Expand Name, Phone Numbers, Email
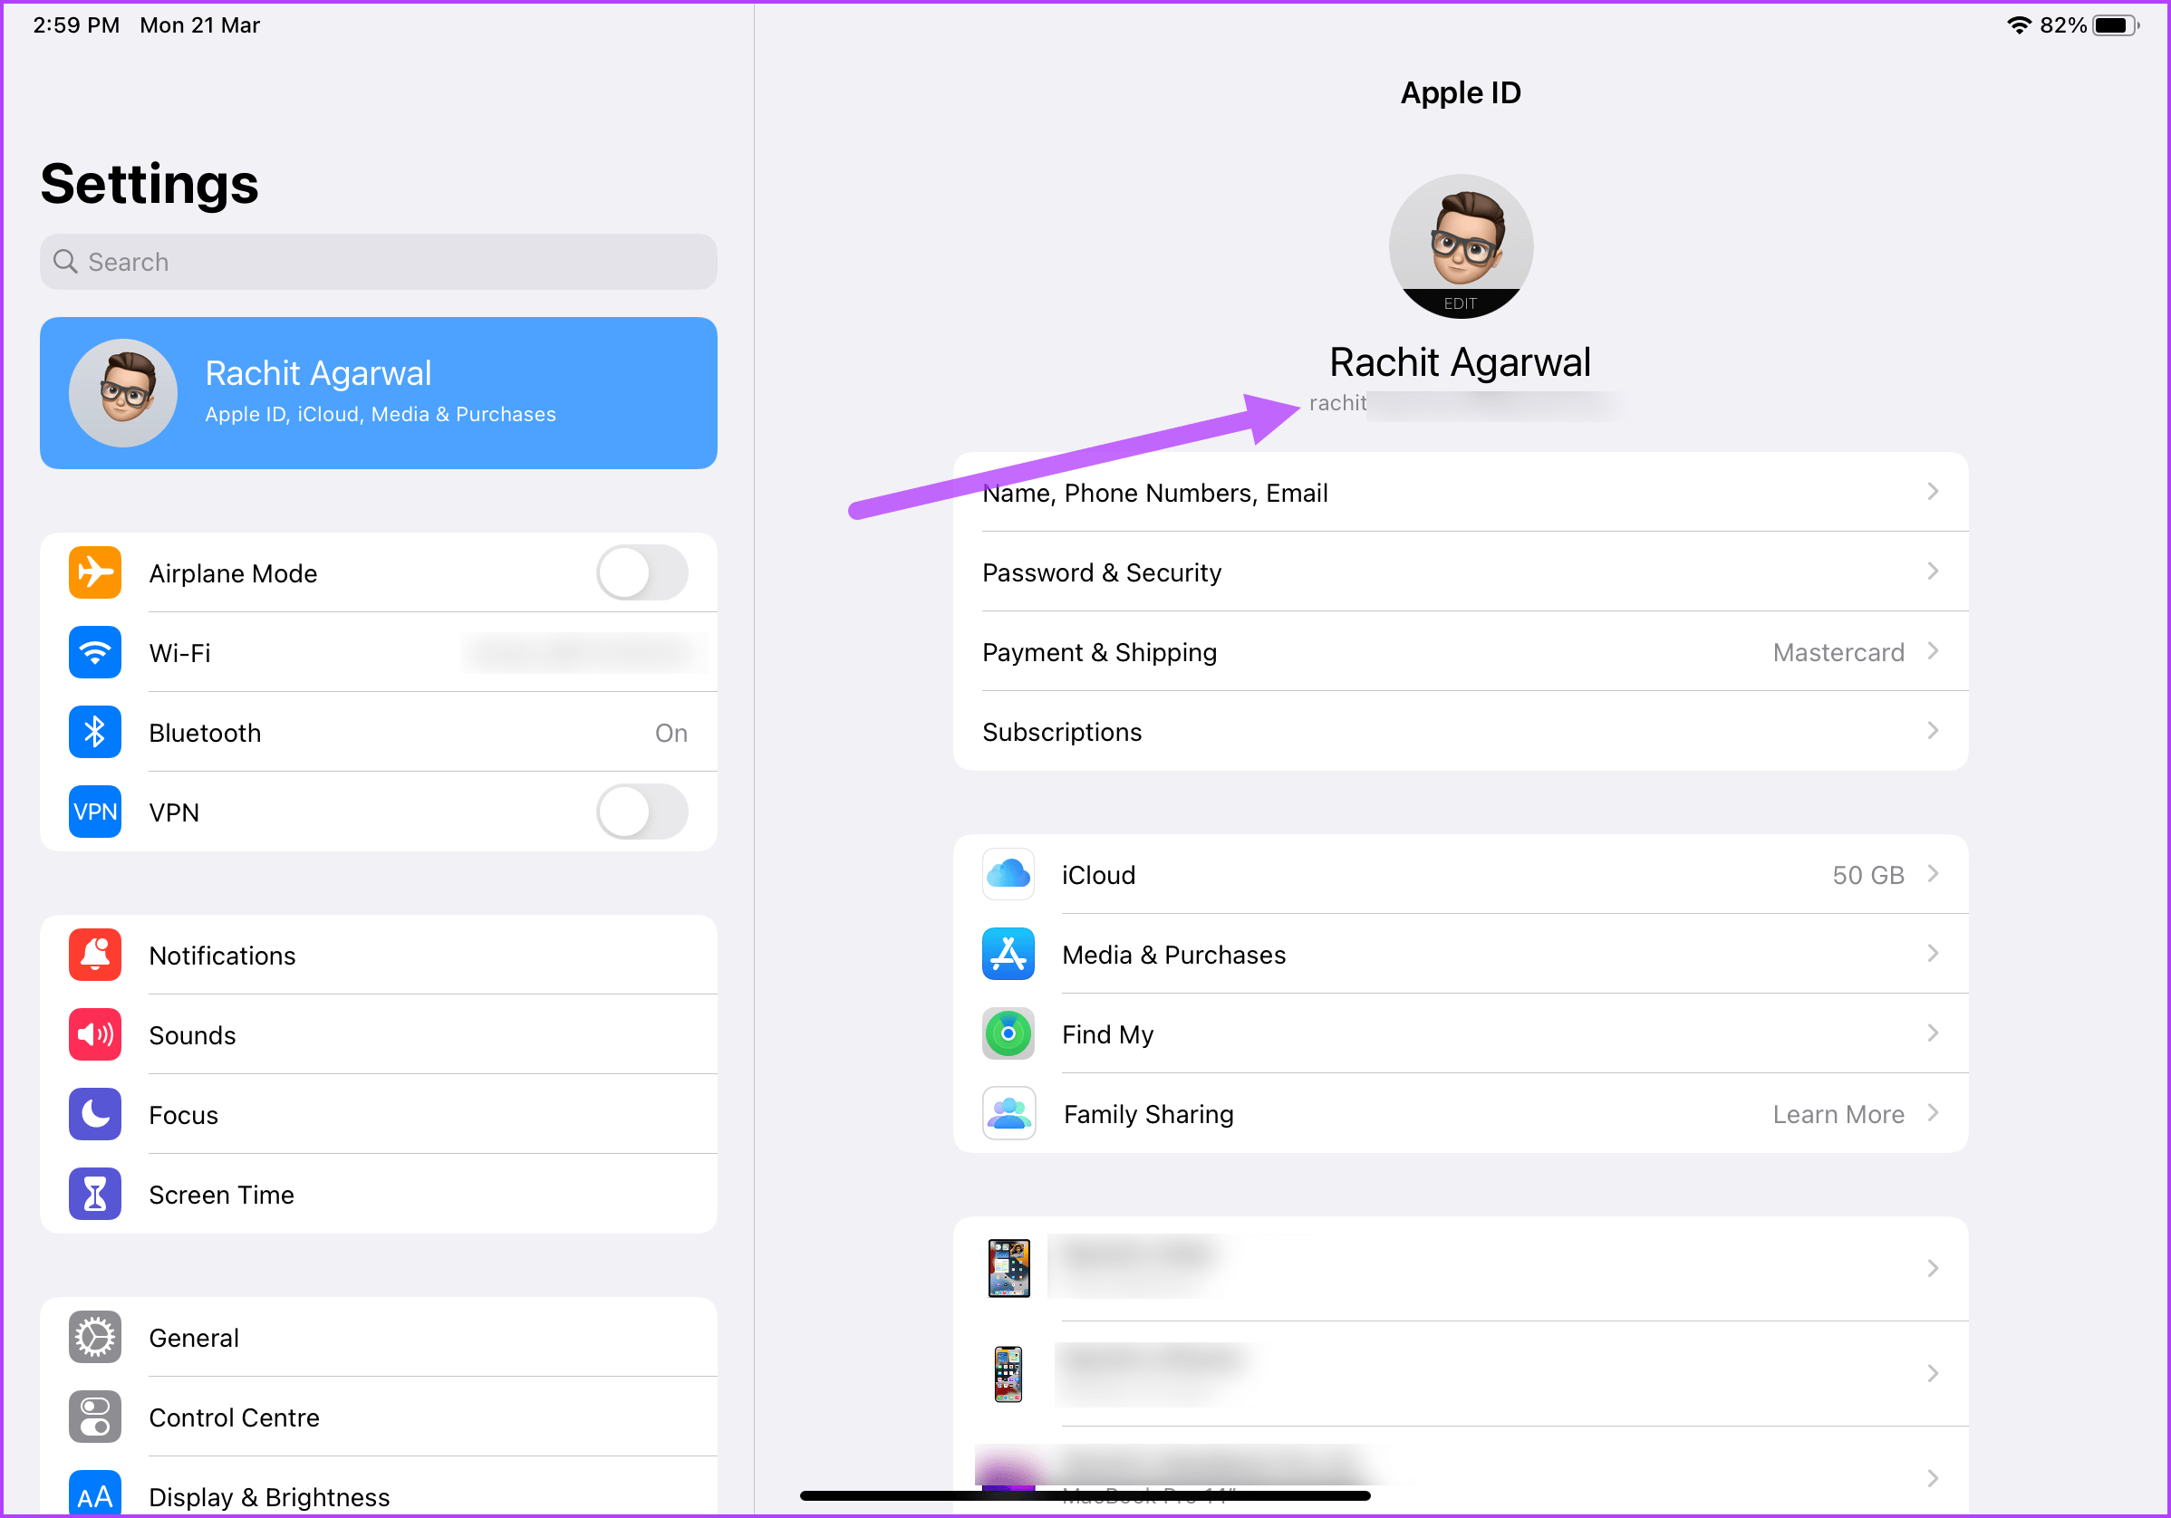2171x1518 pixels. coord(1458,491)
